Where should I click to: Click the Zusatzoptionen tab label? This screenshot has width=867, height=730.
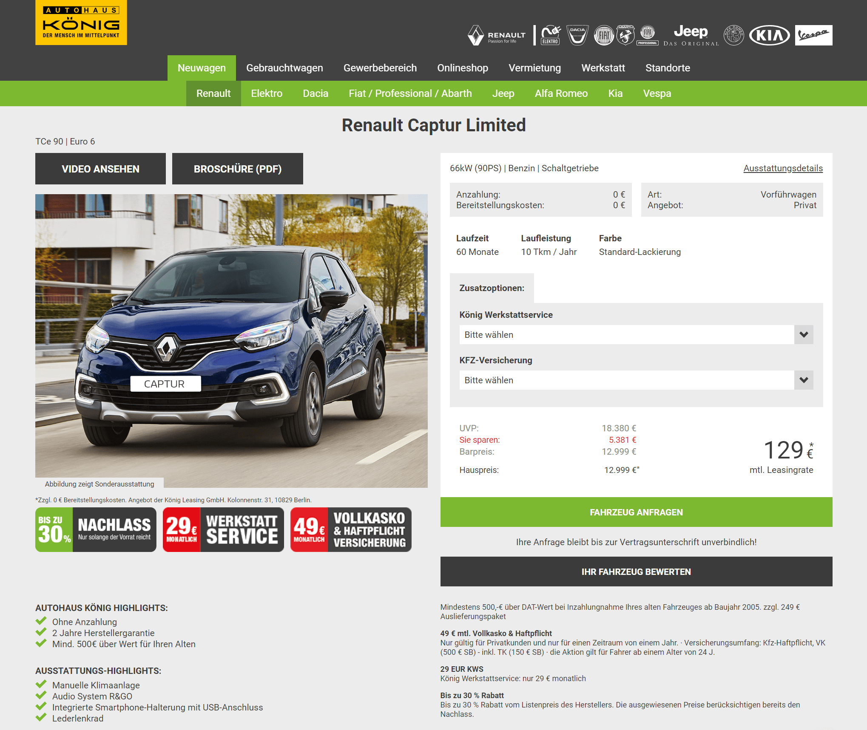(x=492, y=288)
